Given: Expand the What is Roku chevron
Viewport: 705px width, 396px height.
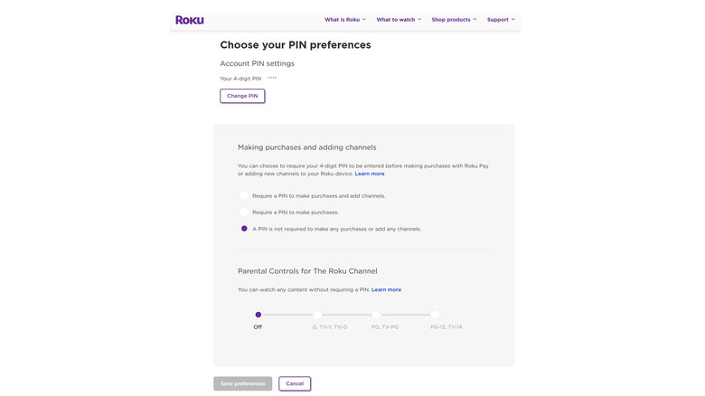Looking at the screenshot, I should (364, 19).
